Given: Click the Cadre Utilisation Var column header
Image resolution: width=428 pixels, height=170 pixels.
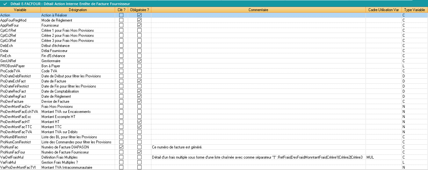Looking at the screenshot, I should point(383,10).
